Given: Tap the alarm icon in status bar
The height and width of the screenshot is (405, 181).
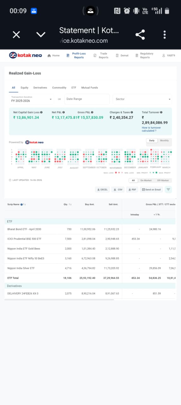Looking at the screenshot, I should (x=127, y=11).
